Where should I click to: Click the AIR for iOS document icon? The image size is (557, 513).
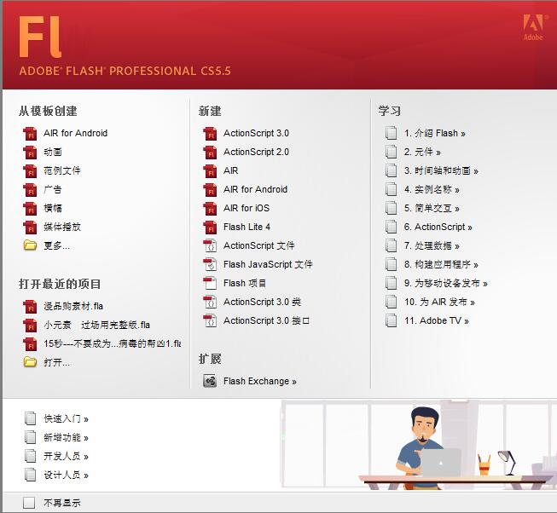[210, 209]
